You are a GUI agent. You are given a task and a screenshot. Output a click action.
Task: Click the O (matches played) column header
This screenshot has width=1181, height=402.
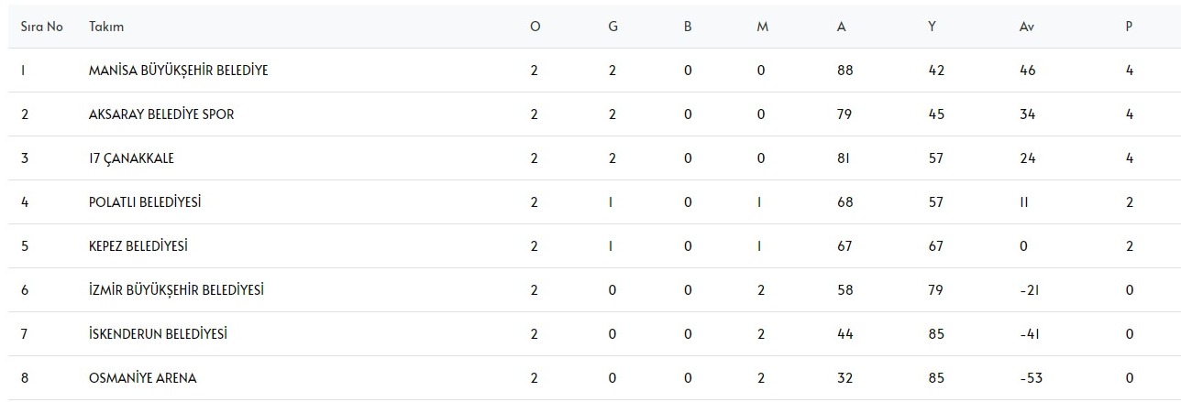pyautogui.click(x=535, y=27)
